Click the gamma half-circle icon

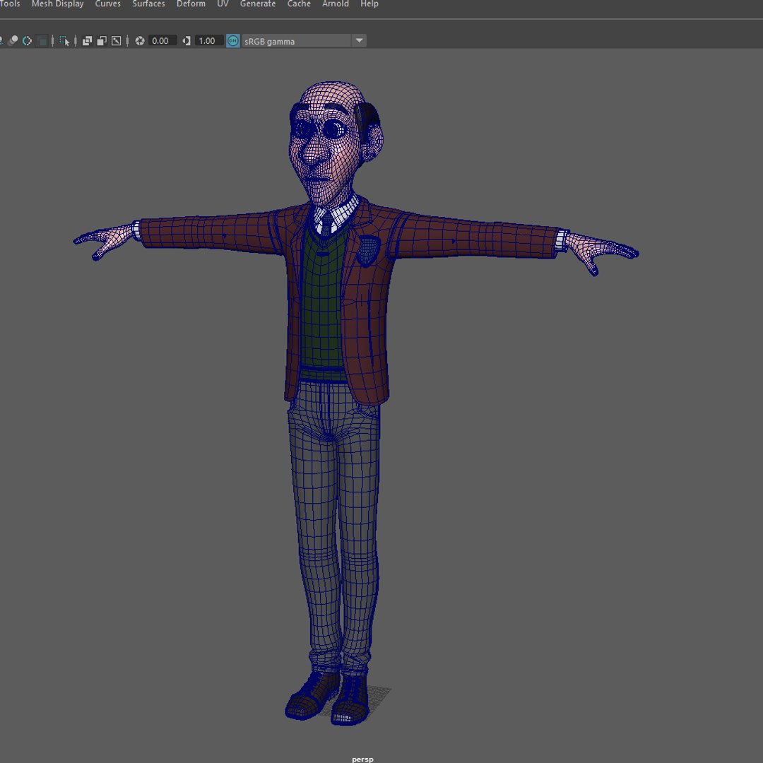187,41
